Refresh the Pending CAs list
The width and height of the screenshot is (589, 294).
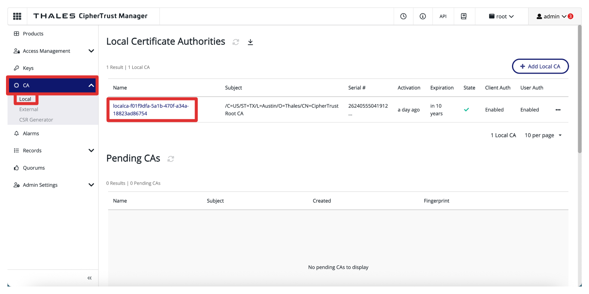[171, 159]
